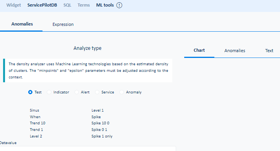Viewport: 280px width, 151px height.
Task: Choose the Trend 10 sample
Action: click(37, 123)
